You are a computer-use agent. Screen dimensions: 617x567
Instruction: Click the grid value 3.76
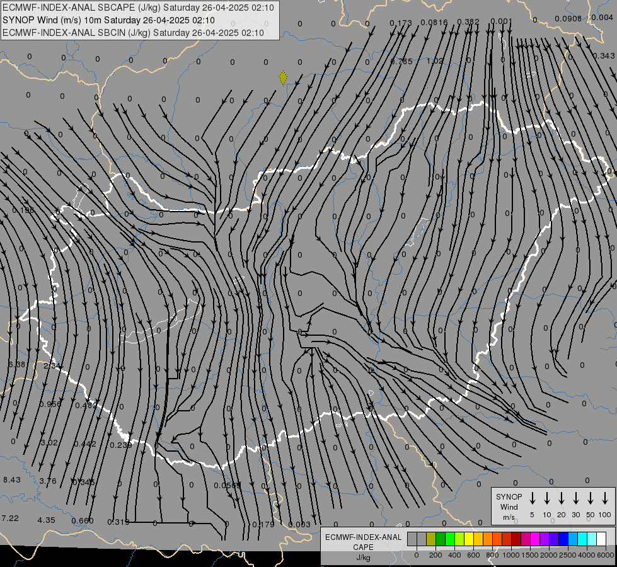click(x=48, y=481)
